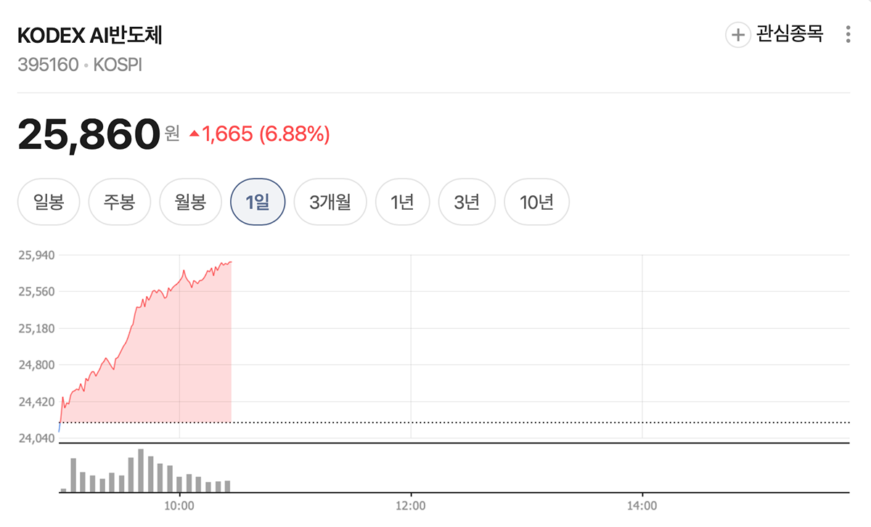Show the 3년 chart range
This screenshot has height=527, width=871.
click(467, 202)
